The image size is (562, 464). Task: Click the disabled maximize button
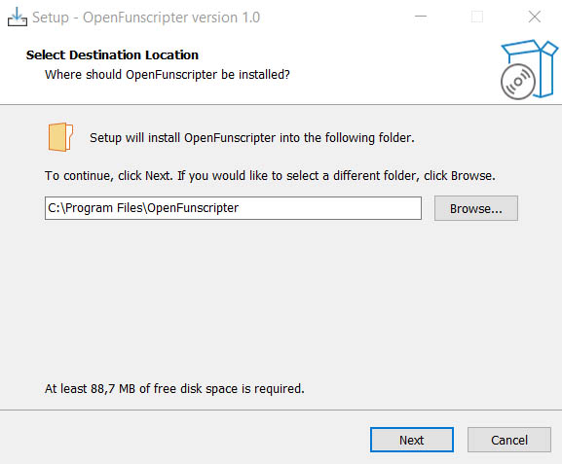tap(477, 17)
